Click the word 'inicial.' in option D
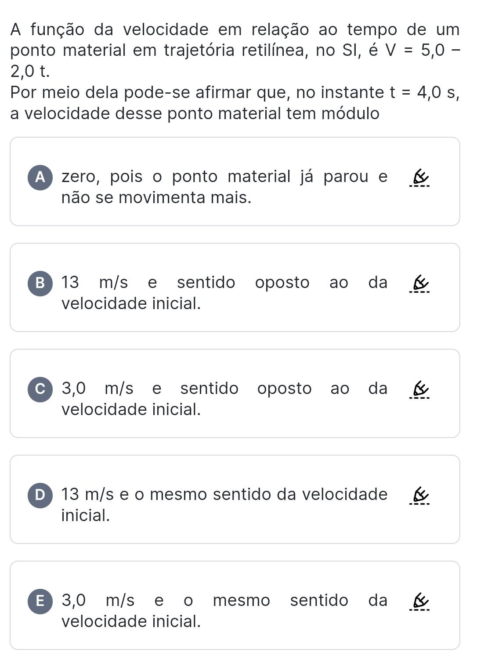 pos(86,515)
